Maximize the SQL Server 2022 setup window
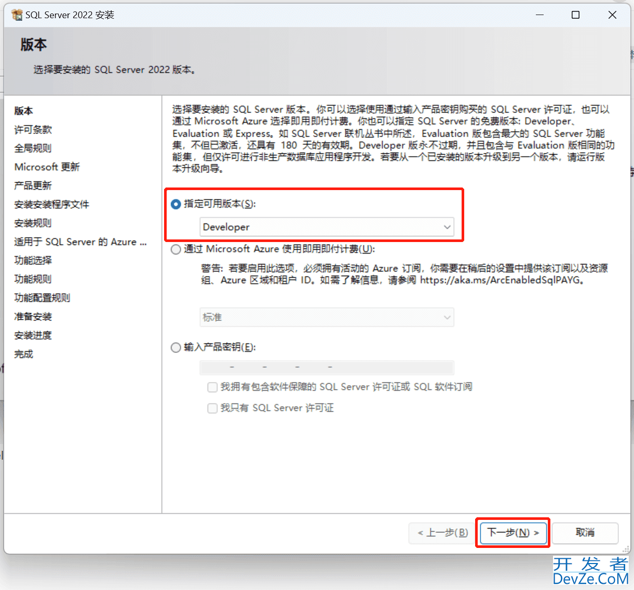 click(x=575, y=15)
